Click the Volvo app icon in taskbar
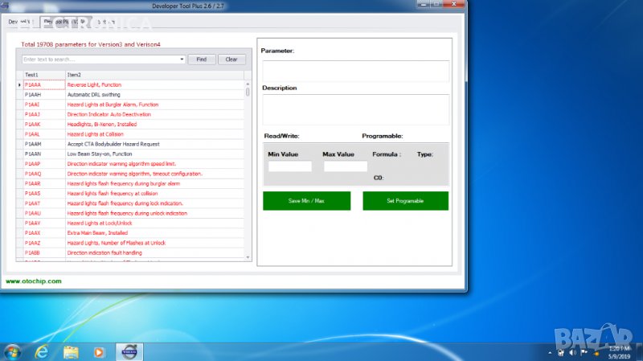643x361 pixels. pos(129,351)
